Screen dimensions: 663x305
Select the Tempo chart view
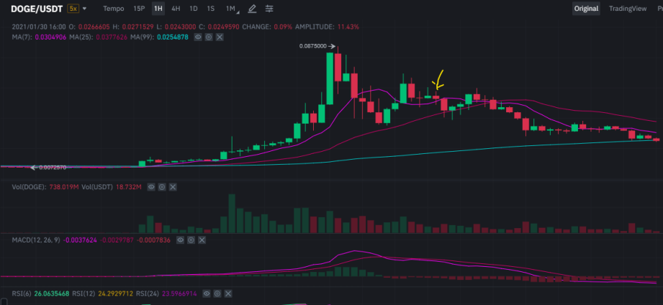pos(114,9)
